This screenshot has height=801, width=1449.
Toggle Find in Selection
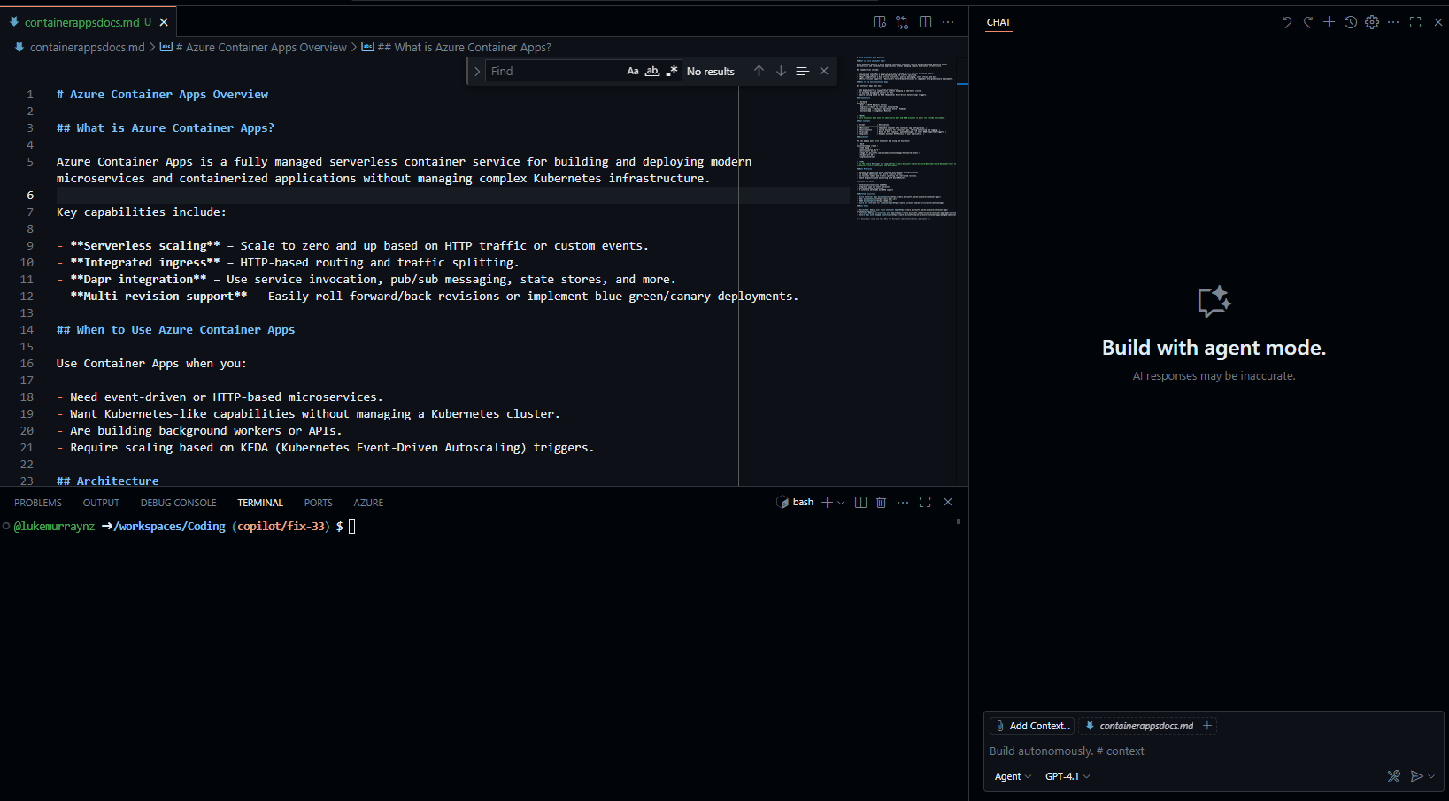(802, 71)
